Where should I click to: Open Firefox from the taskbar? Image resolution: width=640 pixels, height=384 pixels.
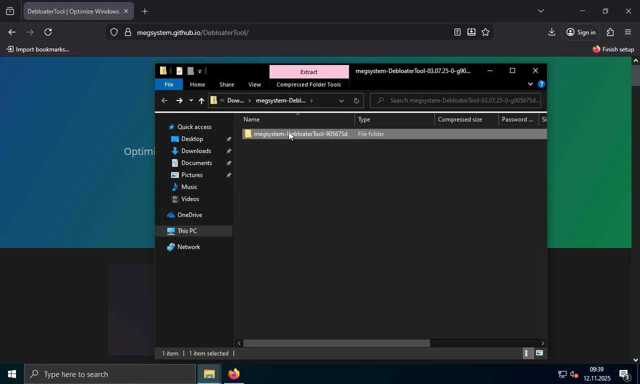233,374
